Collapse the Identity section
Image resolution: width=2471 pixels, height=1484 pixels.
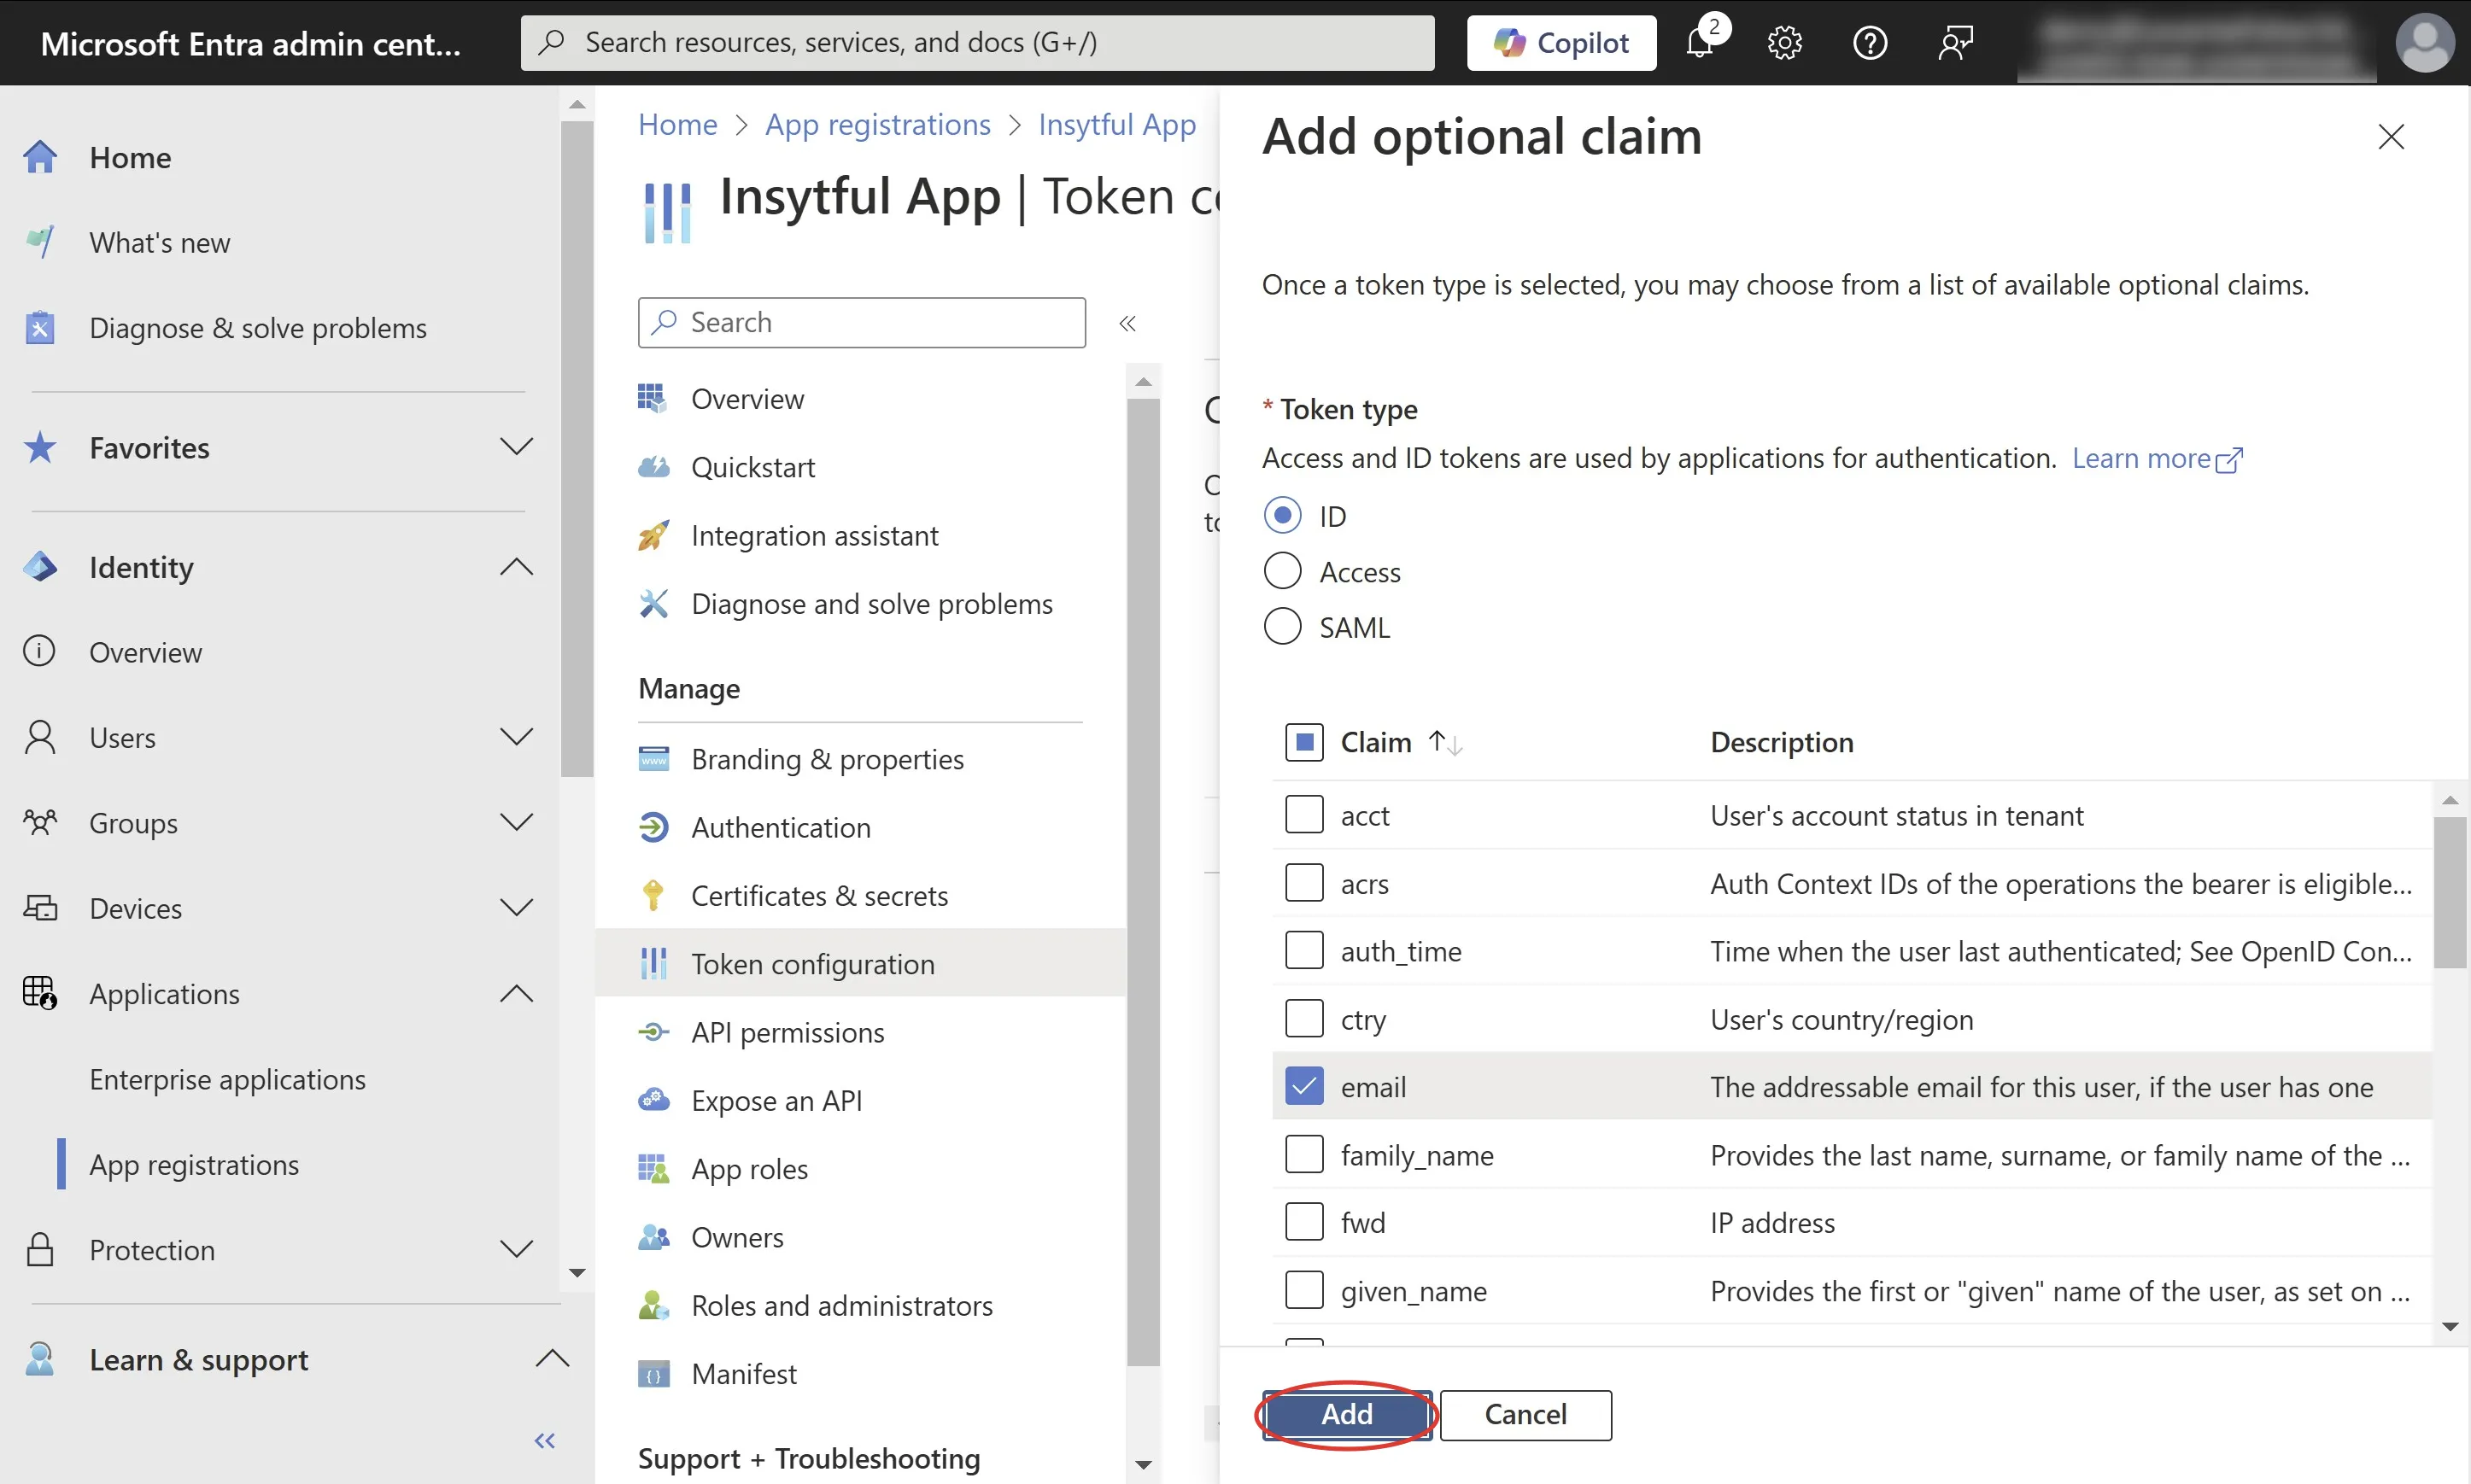(516, 567)
